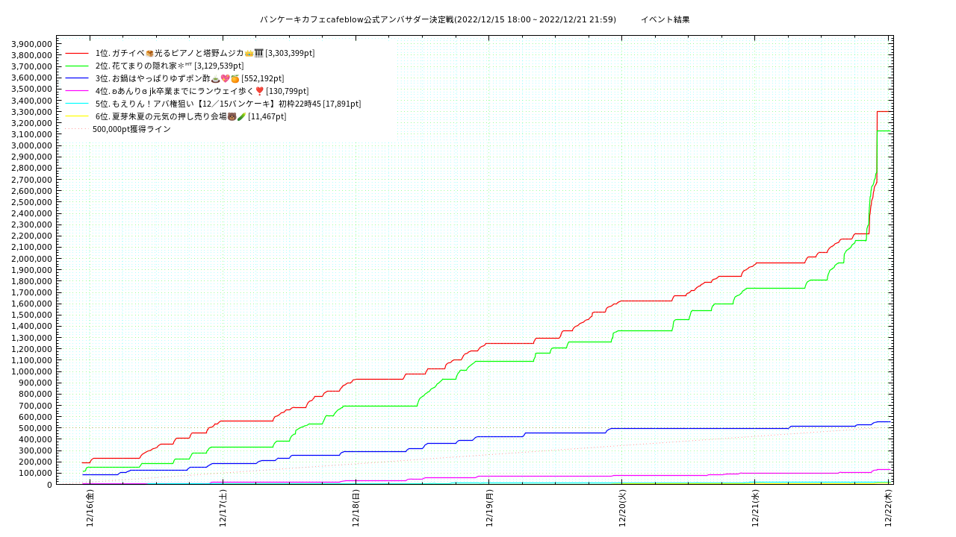
Task: Click the 2,000,000 value on the y-axis
Action: pyautogui.click(x=31, y=259)
